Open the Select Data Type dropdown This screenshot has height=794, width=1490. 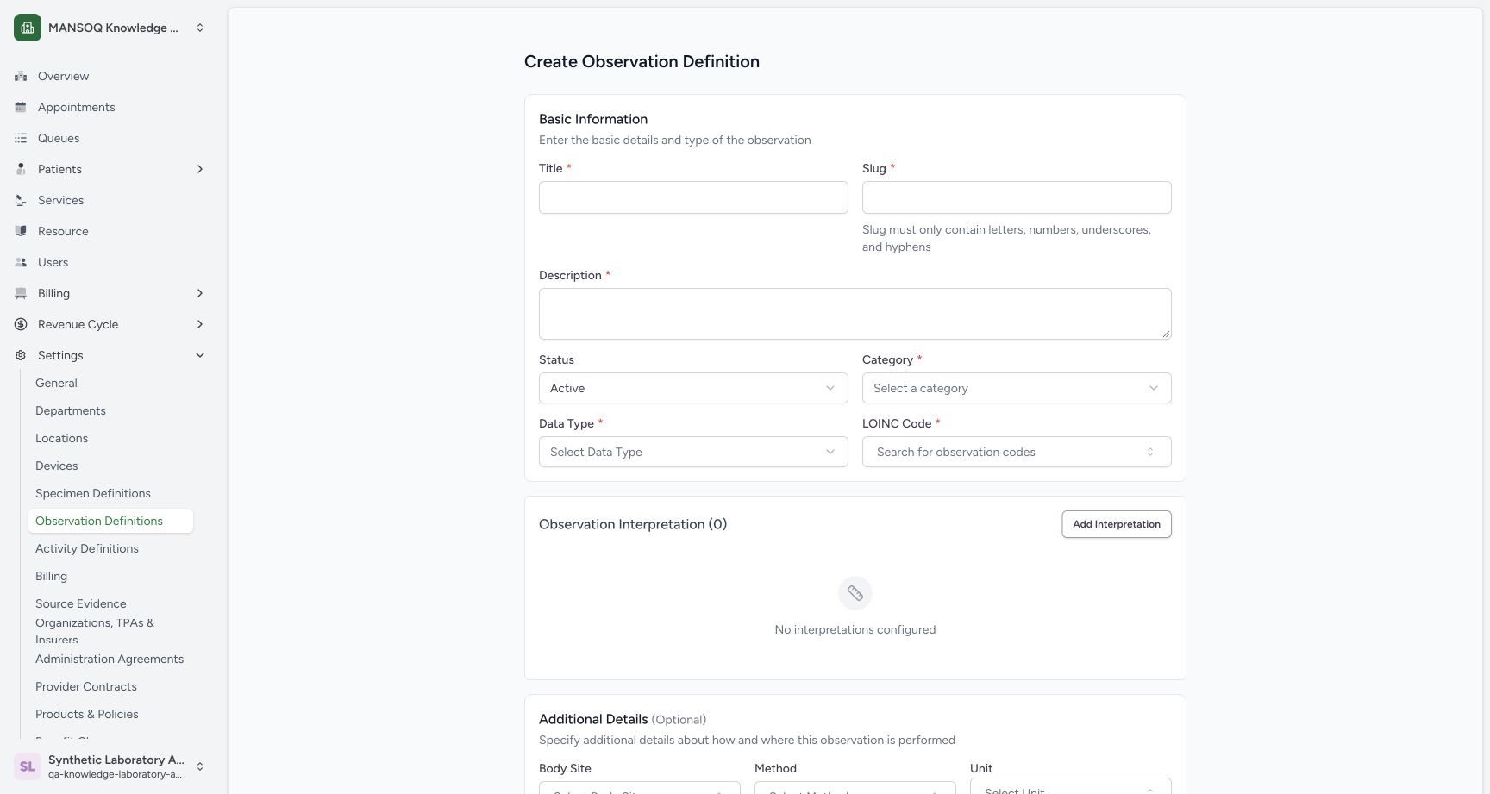click(693, 452)
